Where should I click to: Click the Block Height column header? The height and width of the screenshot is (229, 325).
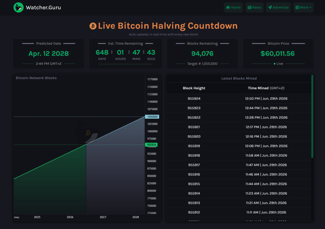click(194, 88)
